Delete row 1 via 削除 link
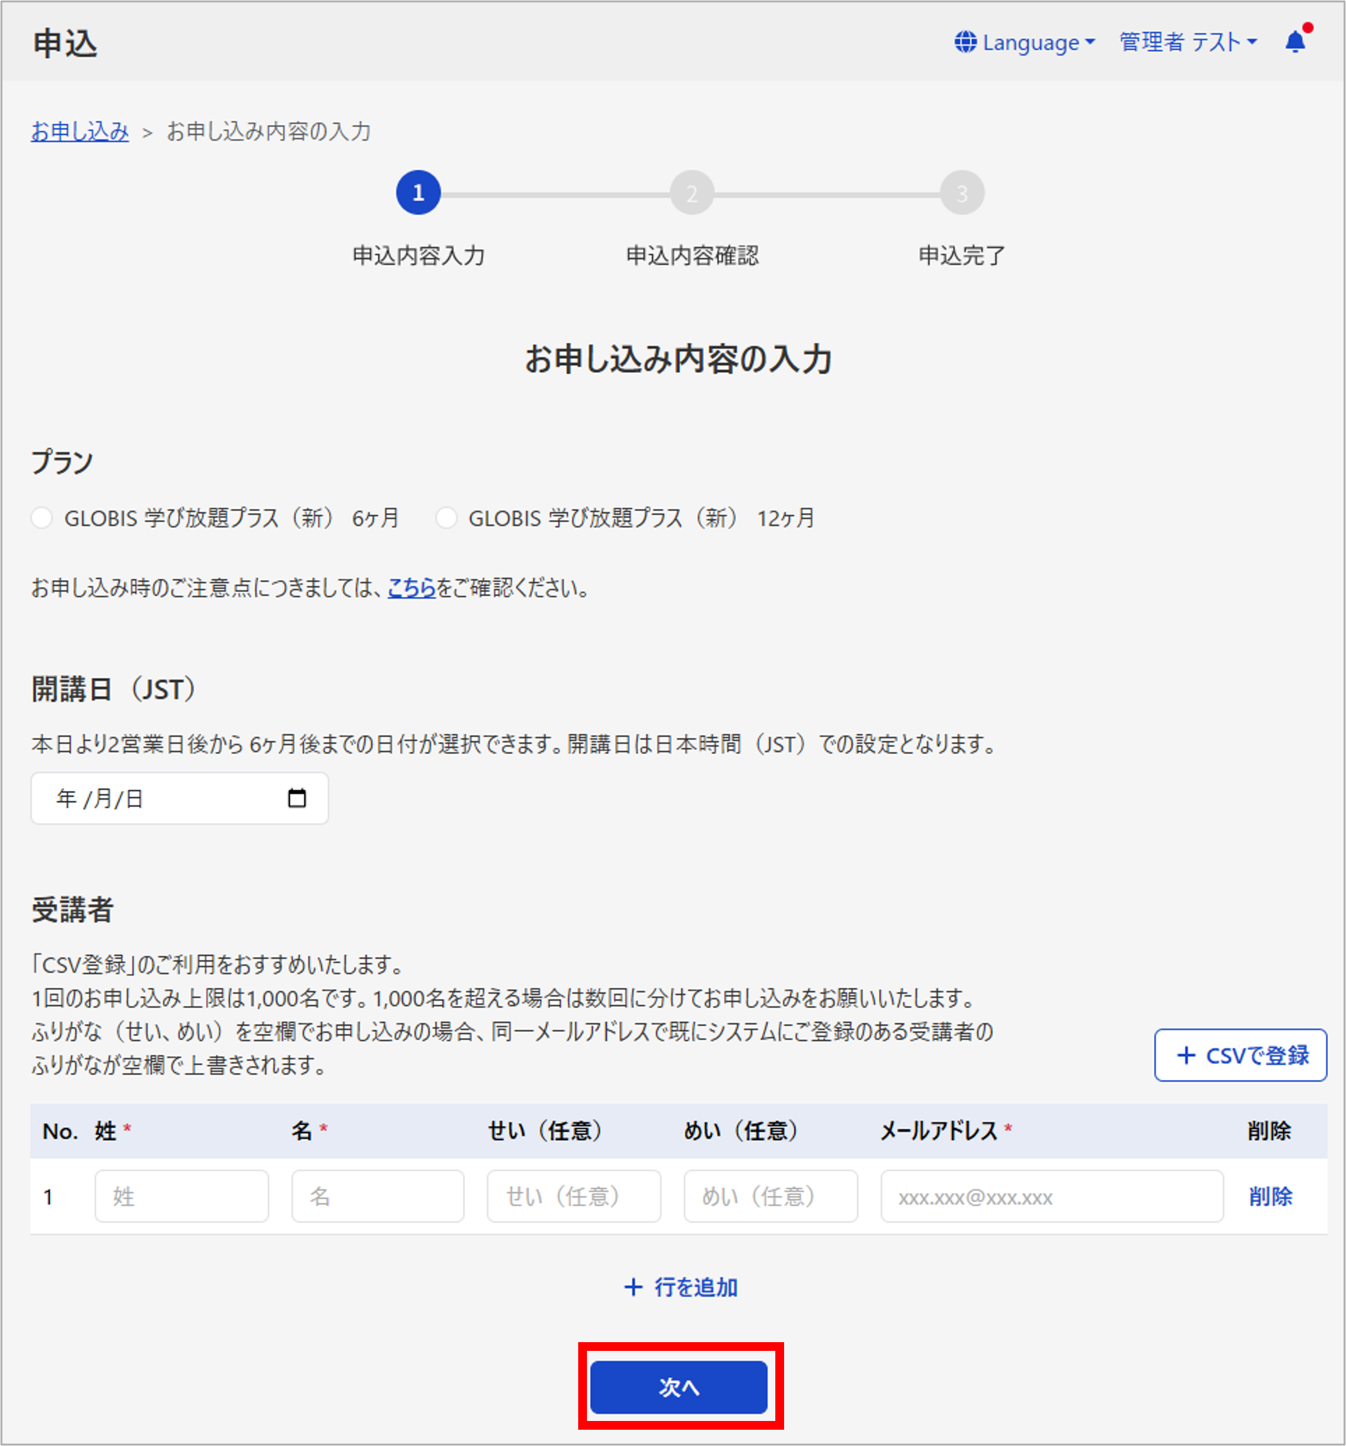The image size is (1346, 1446). [1270, 1196]
